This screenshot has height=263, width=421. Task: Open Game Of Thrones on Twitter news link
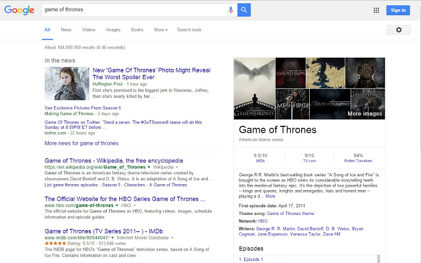[x=123, y=124]
